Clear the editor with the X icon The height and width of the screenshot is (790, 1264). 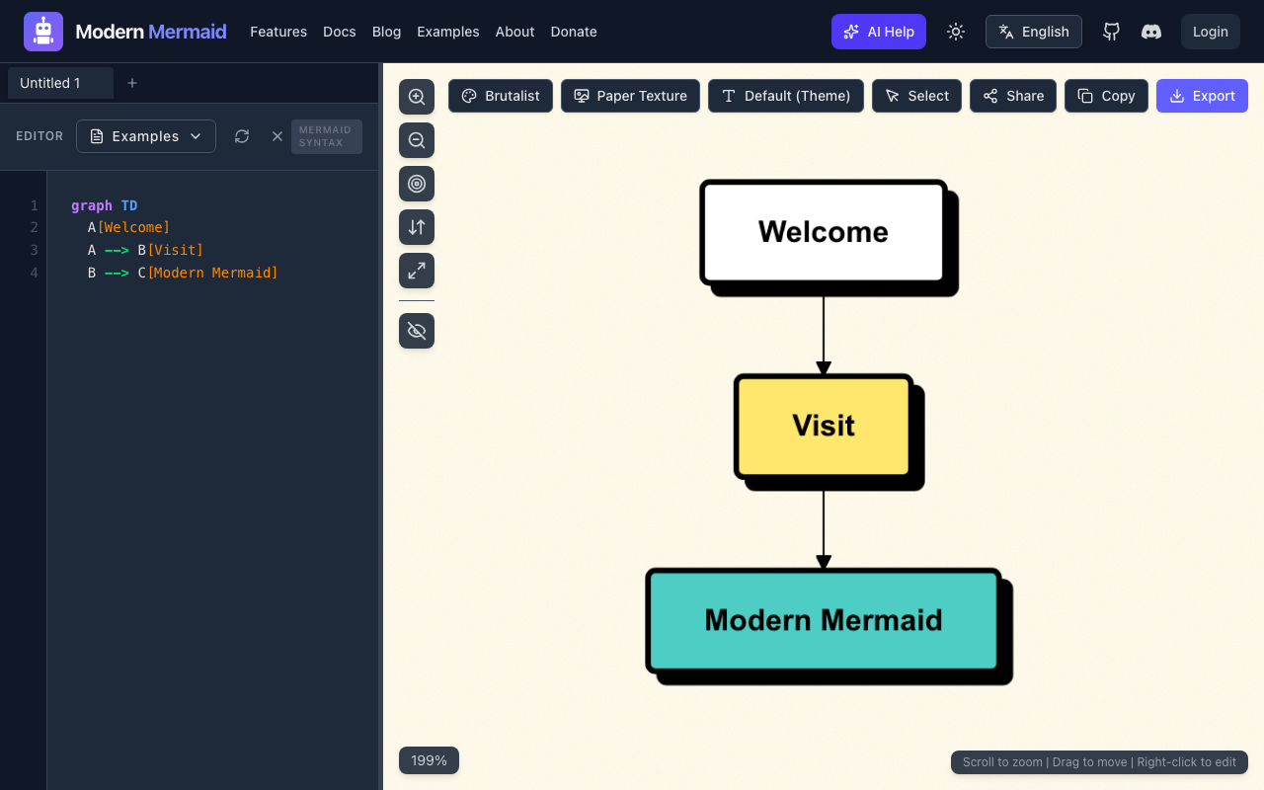coord(277,136)
